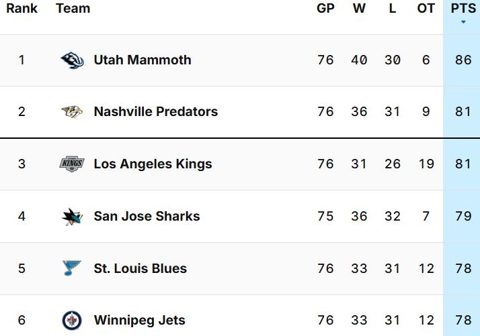Open the Winnipeg Jets team link

[x=139, y=320]
